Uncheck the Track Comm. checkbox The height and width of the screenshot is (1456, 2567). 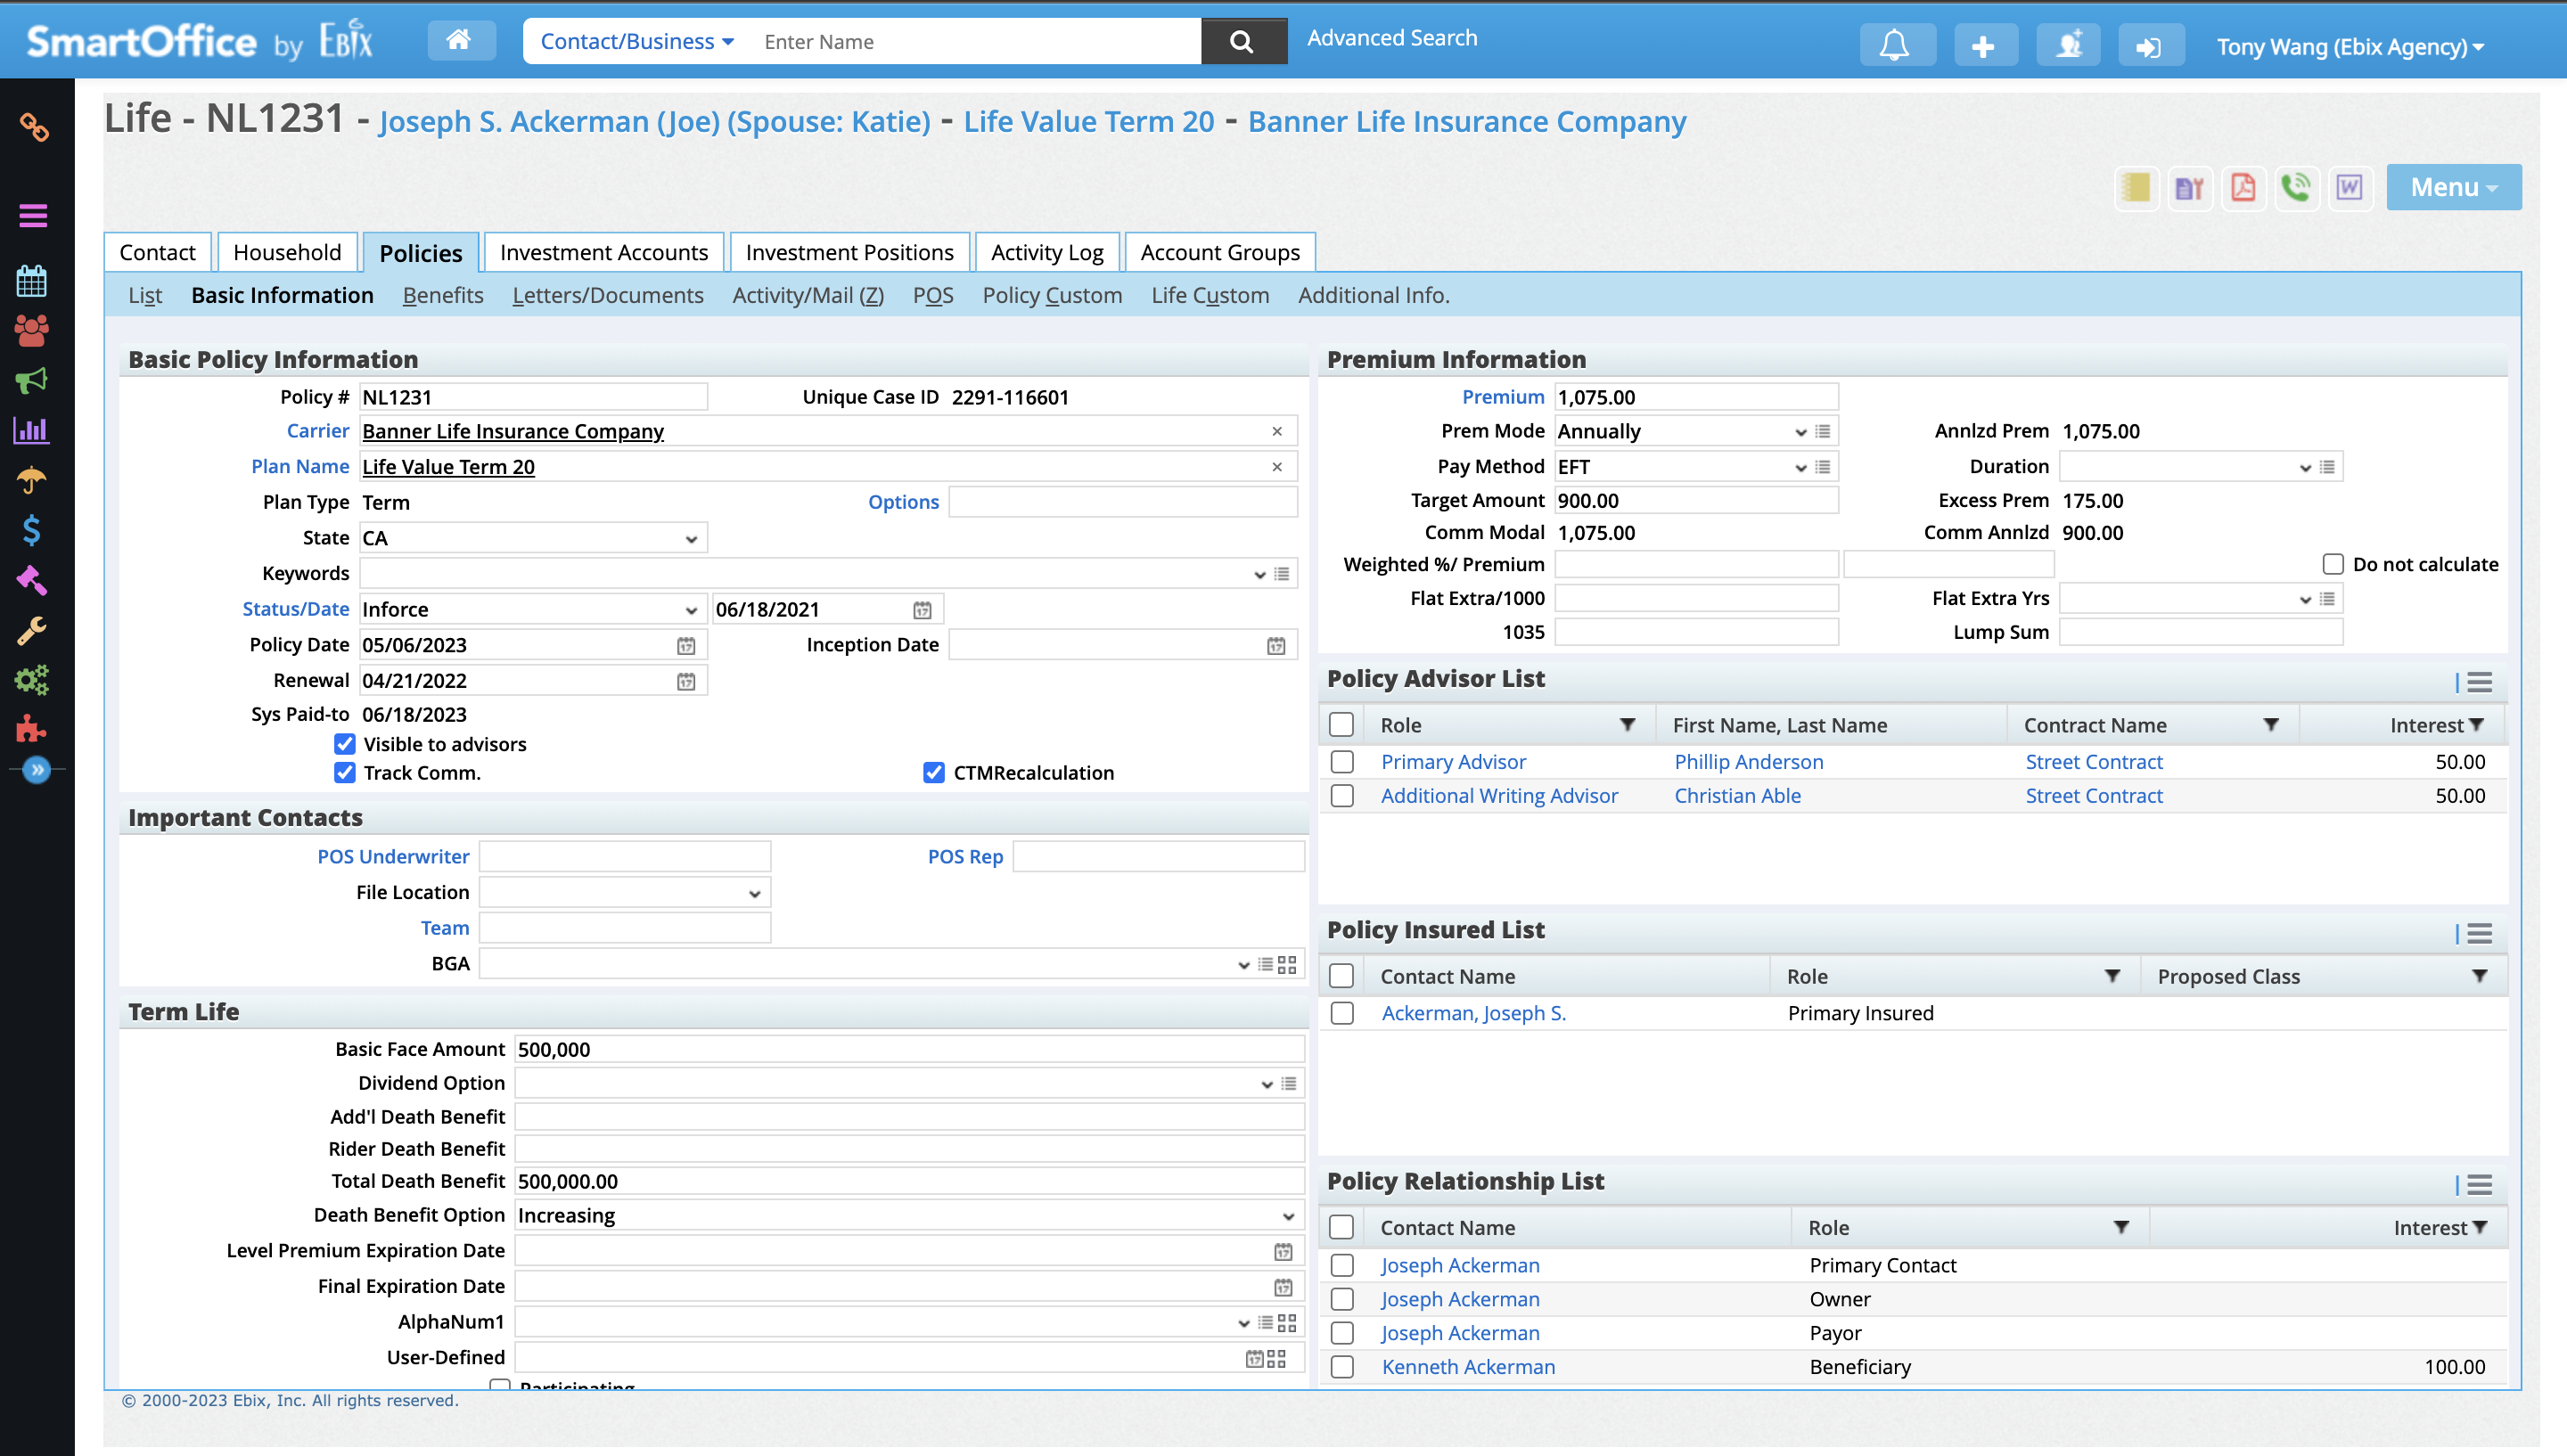pyautogui.click(x=344, y=772)
